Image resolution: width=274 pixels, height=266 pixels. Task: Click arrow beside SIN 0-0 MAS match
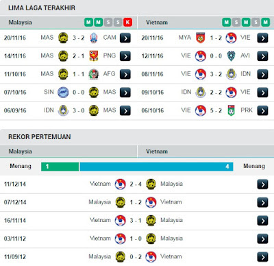125,93
